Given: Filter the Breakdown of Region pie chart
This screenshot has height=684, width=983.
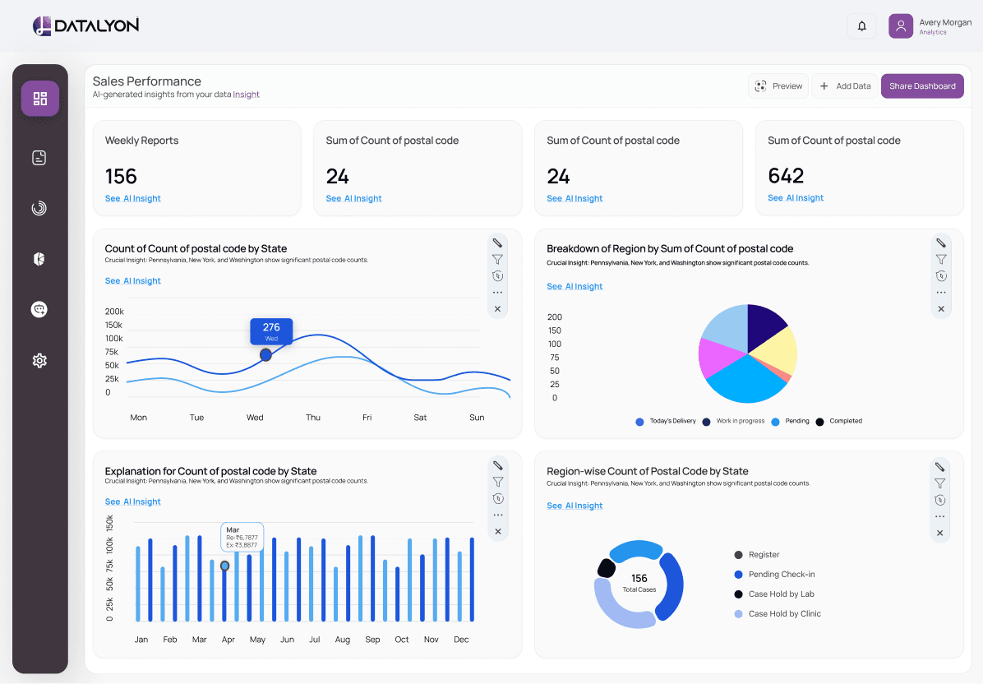Looking at the screenshot, I should click(x=941, y=260).
